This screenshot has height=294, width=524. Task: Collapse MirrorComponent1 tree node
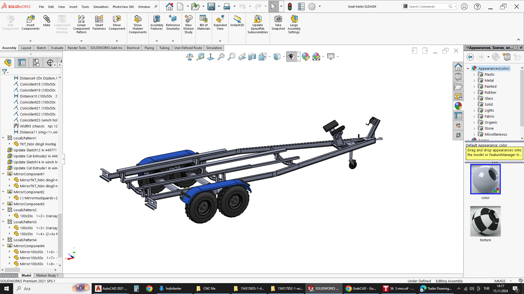coord(3,174)
